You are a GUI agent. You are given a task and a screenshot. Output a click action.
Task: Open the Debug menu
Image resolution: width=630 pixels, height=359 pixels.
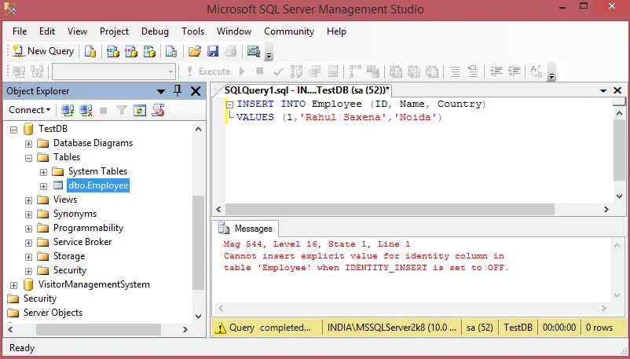[x=155, y=31]
